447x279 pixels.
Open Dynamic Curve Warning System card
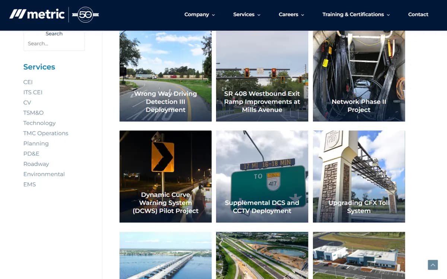[x=165, y=176]
